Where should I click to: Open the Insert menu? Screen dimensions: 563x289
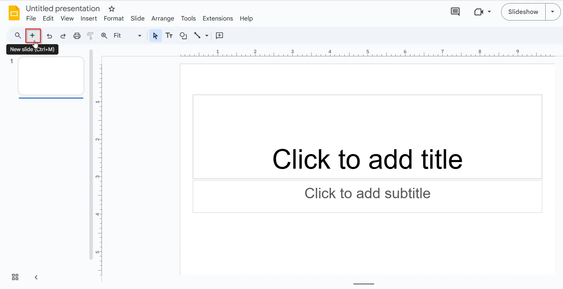coord(89,18)
